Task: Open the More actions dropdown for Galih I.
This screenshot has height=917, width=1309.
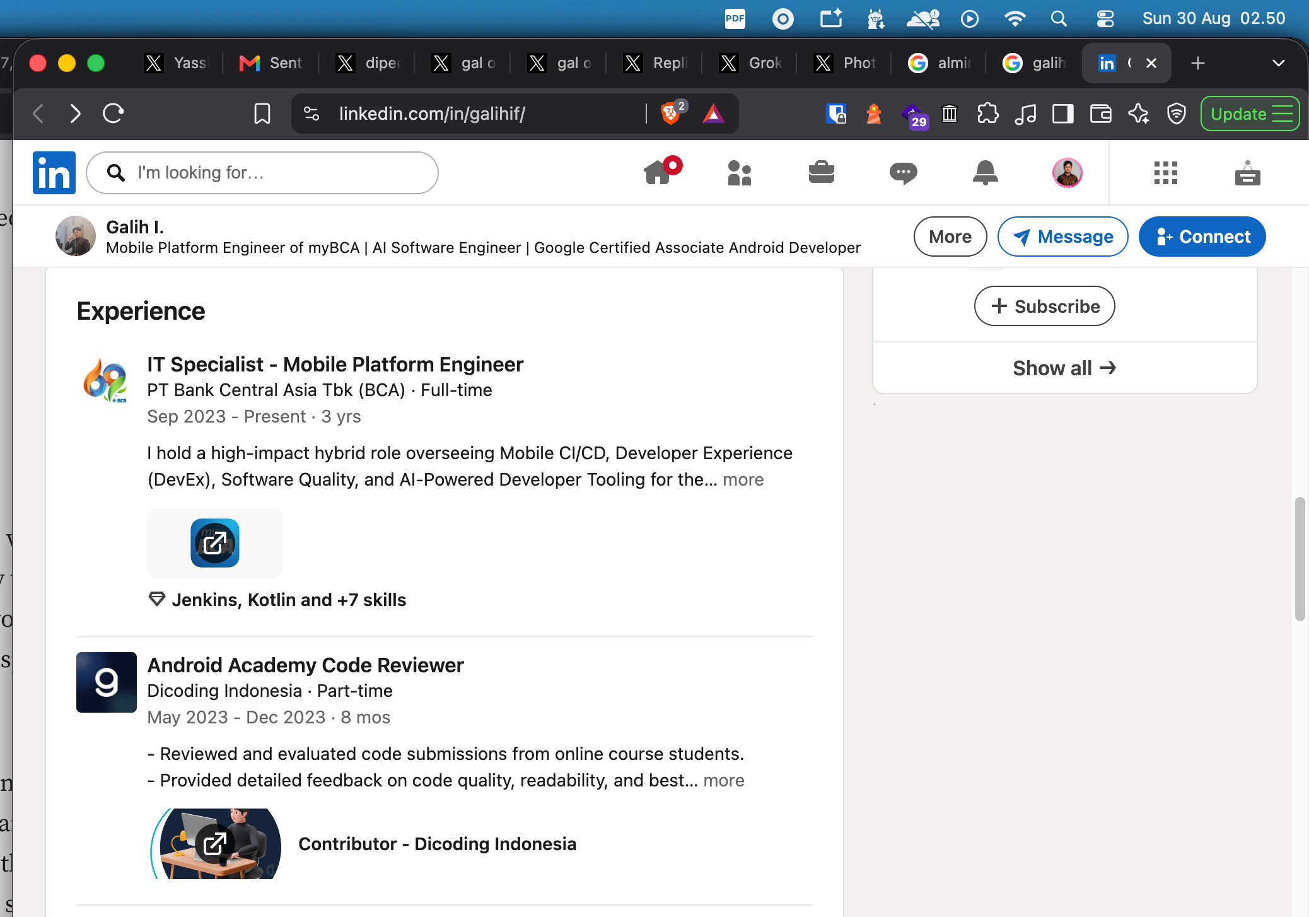Action: pos(950,237)
